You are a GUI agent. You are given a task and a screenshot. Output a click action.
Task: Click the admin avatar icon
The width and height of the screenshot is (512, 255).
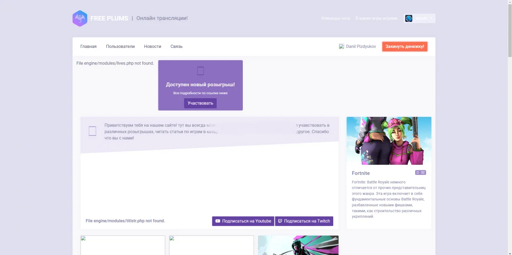pyautogui.click(x=408, y=18)
